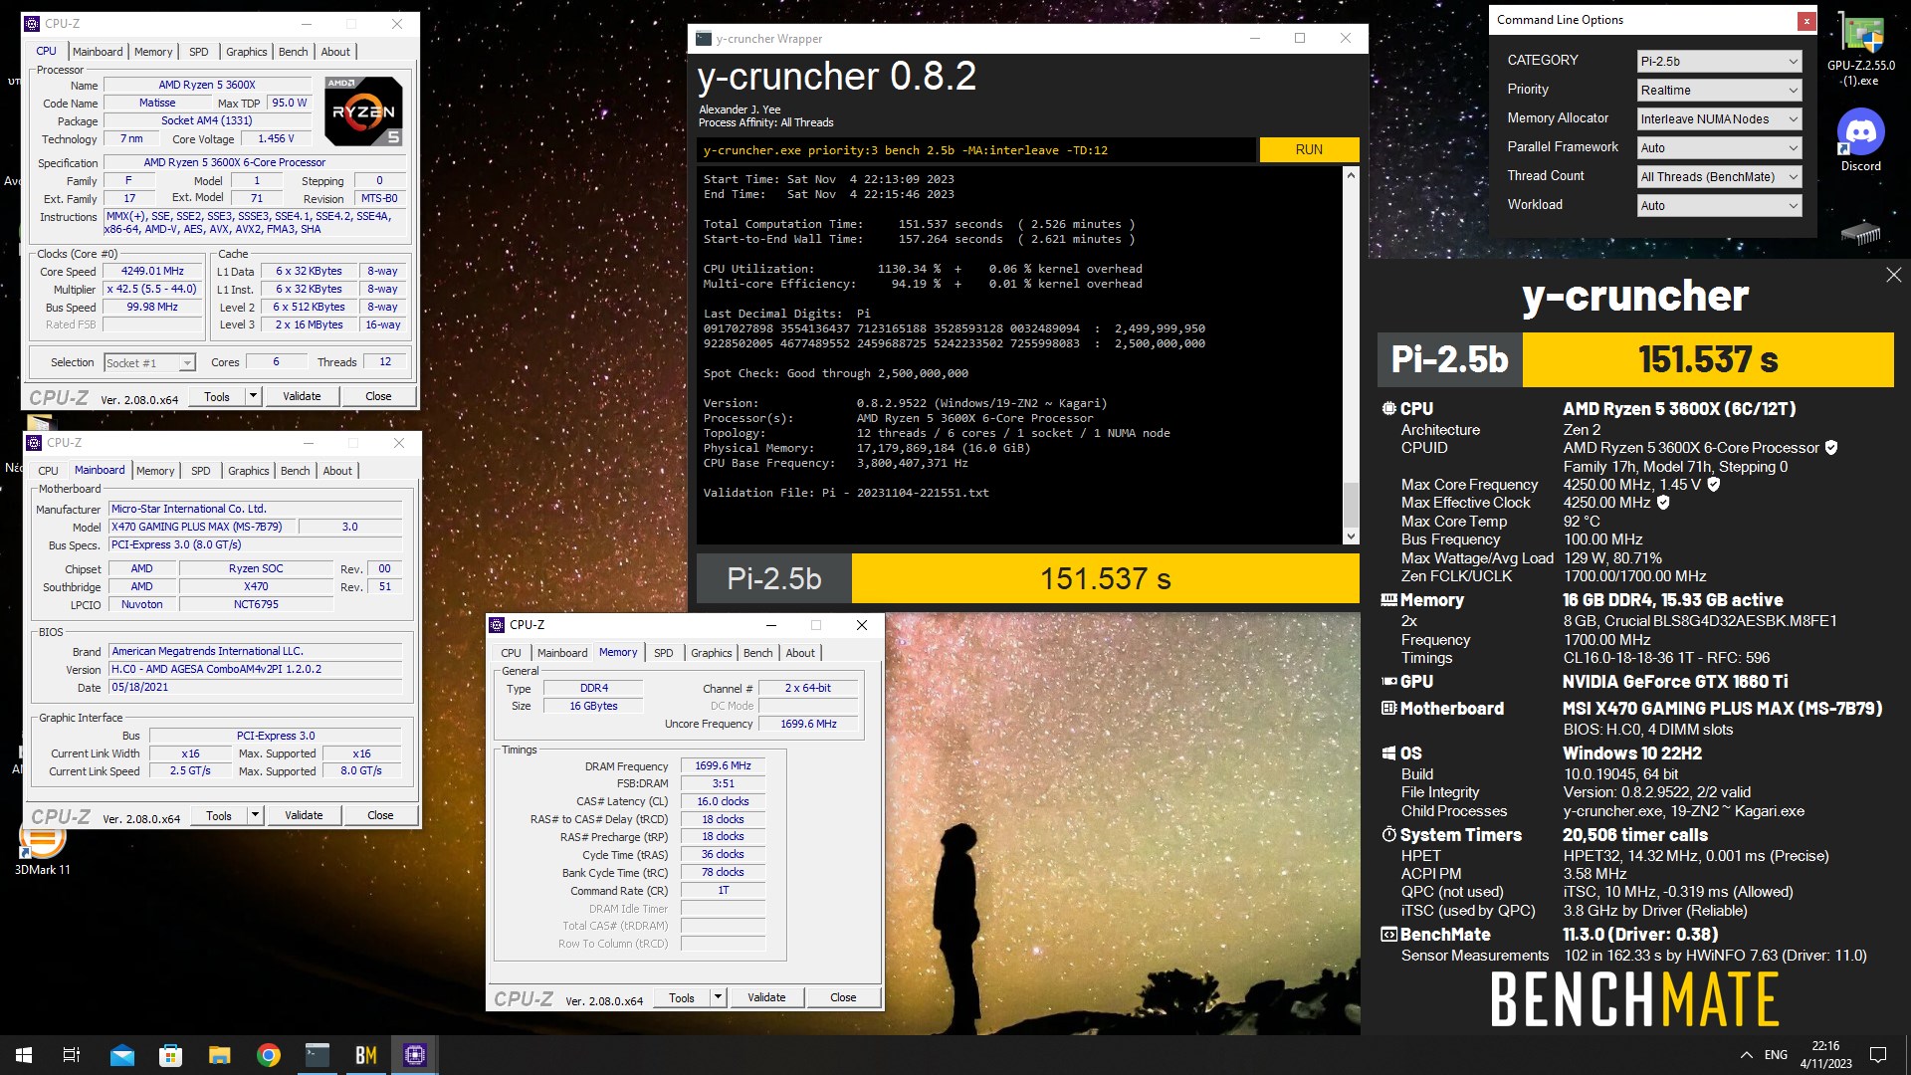This screenshot has width=1911, height=1075.
Task: Click the NVIDIA GeForce GTX 1660 Ti line
Action: coord(1674,682)
